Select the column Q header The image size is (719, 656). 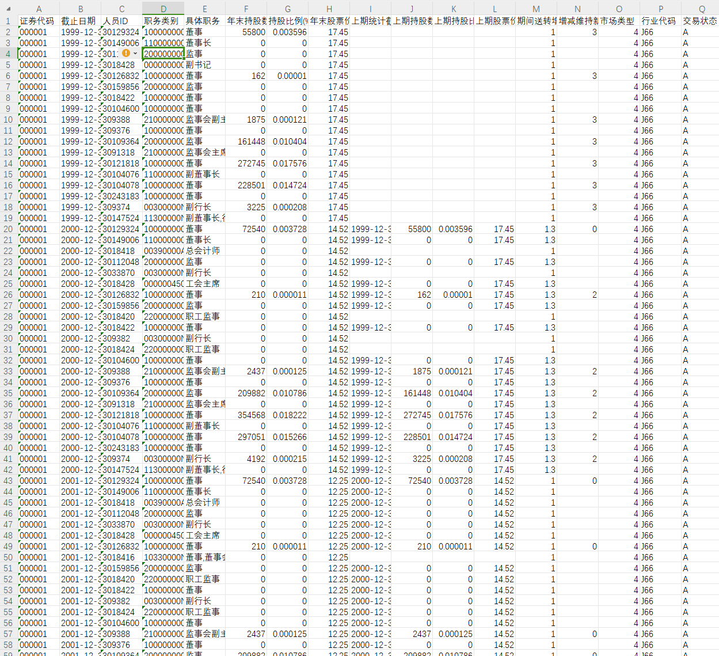(702, 9)
